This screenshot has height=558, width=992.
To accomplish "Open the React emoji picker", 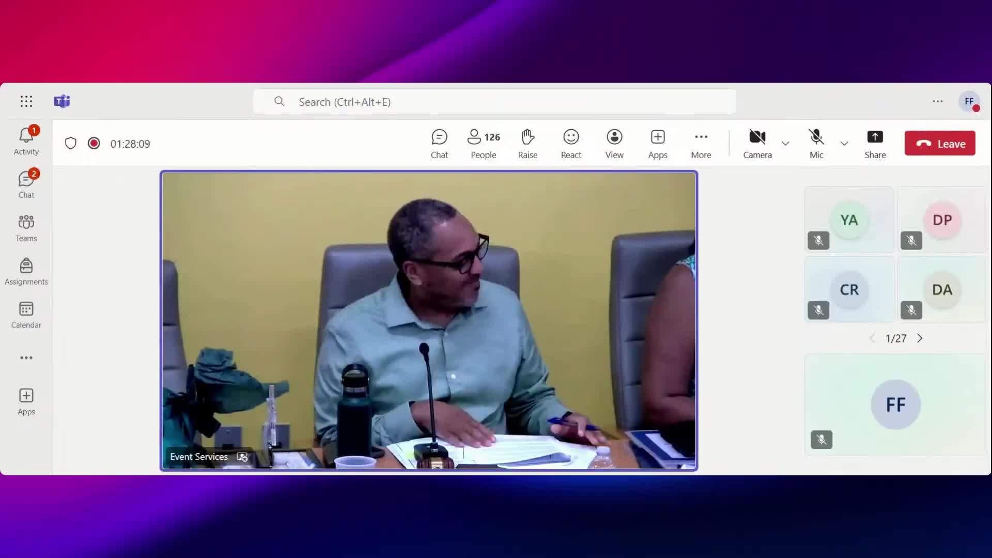I will pos(571,144).
